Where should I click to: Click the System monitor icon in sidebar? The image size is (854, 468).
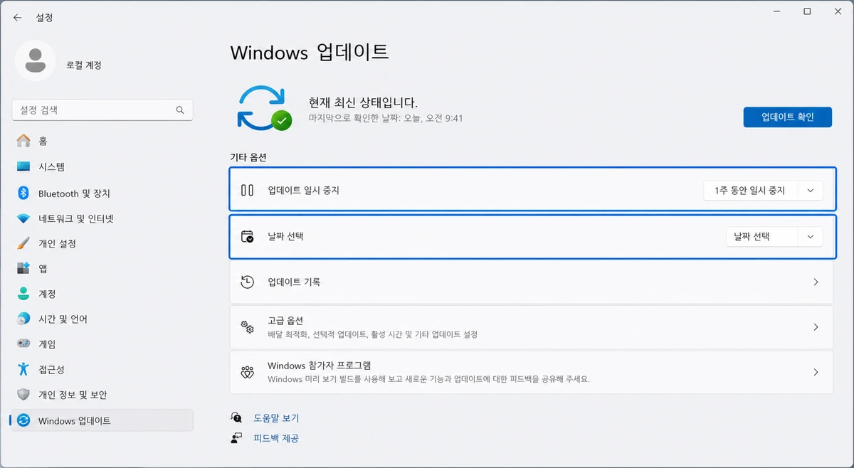(23, 166)
